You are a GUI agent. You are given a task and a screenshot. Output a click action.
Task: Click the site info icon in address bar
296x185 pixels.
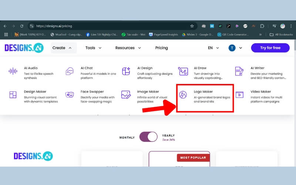(x=32, y=26)
